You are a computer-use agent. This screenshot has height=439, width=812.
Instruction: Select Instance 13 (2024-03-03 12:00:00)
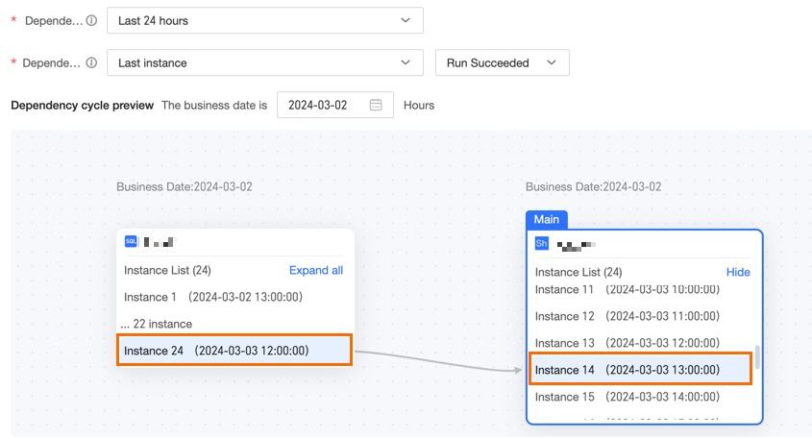tap(627, 343)
